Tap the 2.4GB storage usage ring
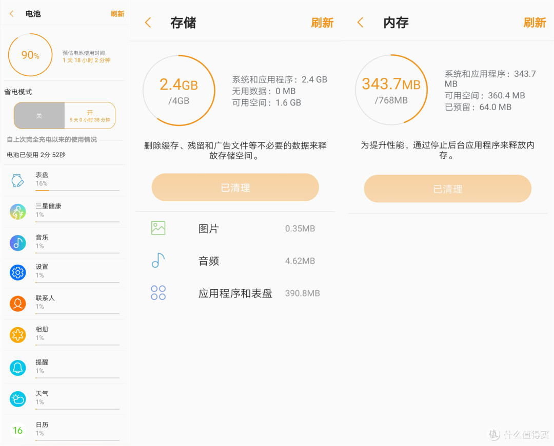The width and height of the screenshot is (554, 446). click(x=179, y=91)
